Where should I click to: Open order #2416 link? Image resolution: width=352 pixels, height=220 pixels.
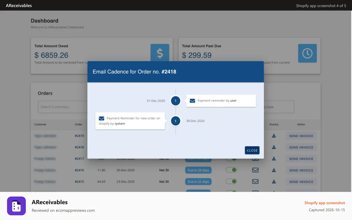(79, 170)
